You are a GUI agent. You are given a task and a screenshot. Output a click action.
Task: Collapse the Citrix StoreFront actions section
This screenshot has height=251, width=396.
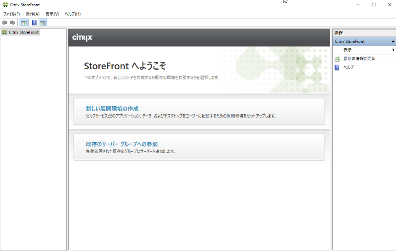pos(393,42)
